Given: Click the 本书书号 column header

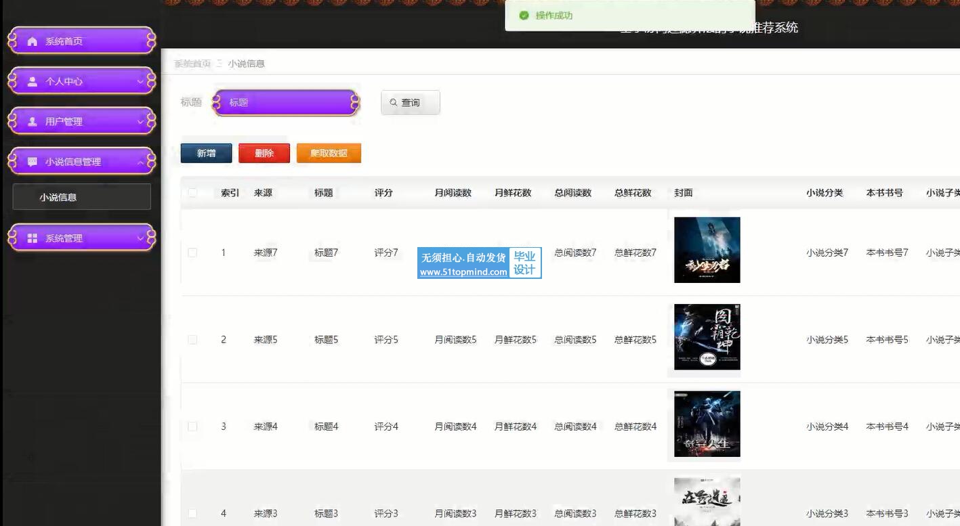Looking at the screenshot, I should (x=885, y=193).
